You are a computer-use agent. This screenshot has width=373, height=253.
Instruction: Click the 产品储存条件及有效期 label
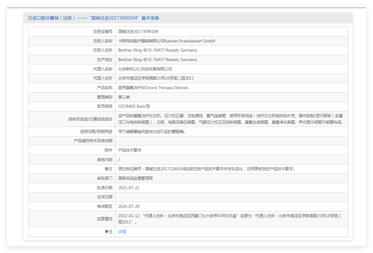click(93, 141)
